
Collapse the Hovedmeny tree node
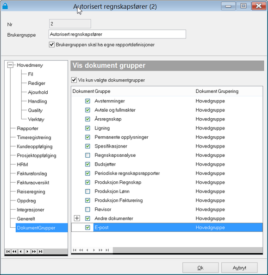tap(10, 65)
